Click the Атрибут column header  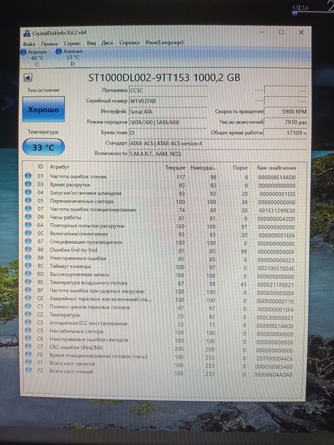60,167
